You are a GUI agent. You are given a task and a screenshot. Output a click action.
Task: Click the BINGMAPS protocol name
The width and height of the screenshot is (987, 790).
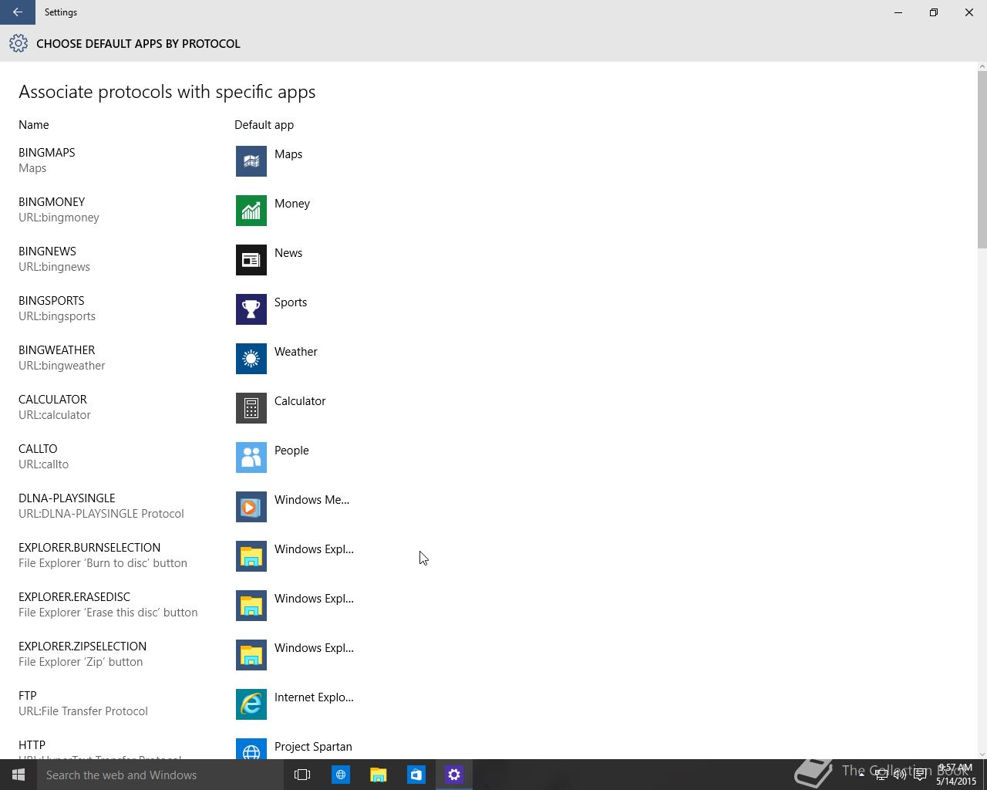[x=46, y=153]
